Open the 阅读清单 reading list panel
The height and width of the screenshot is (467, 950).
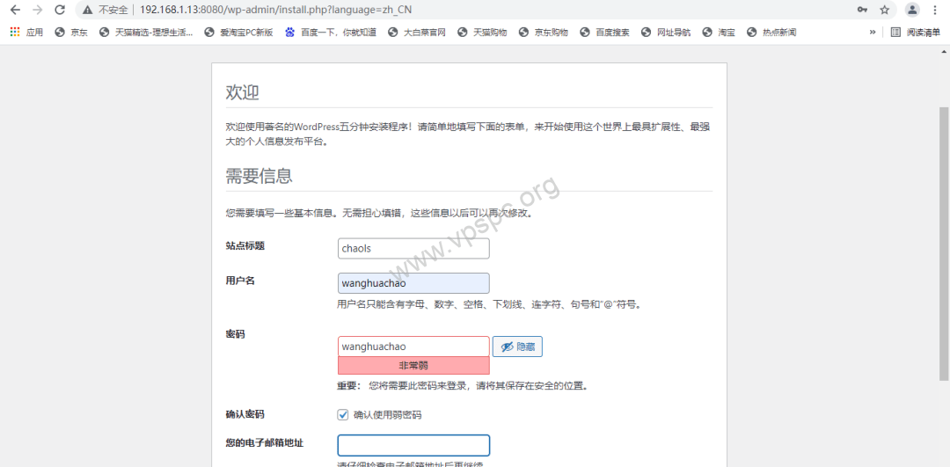click(916, 33)
